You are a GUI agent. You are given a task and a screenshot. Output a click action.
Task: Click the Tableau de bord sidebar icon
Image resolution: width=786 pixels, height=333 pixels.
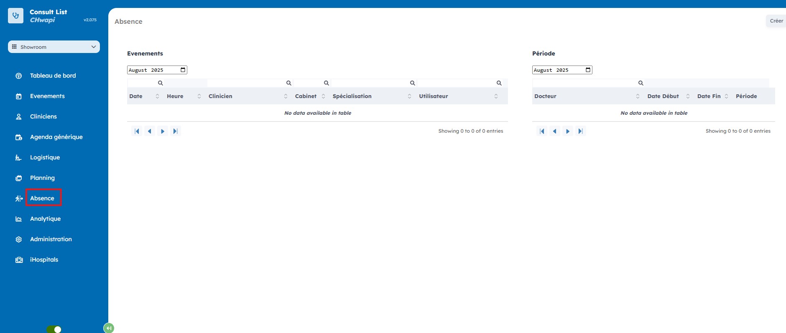(18, 76)
